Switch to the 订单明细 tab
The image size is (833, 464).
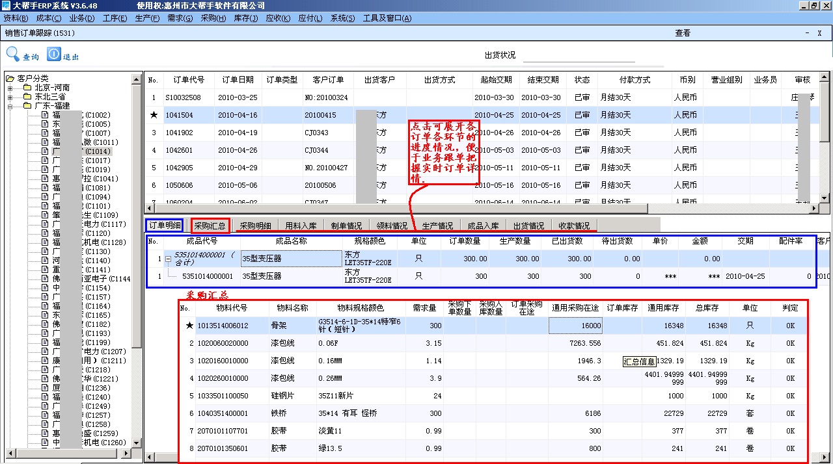(x=165, y=226)
